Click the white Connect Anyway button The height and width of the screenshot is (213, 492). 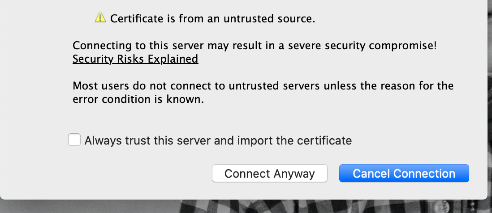[x=270, y=173]
